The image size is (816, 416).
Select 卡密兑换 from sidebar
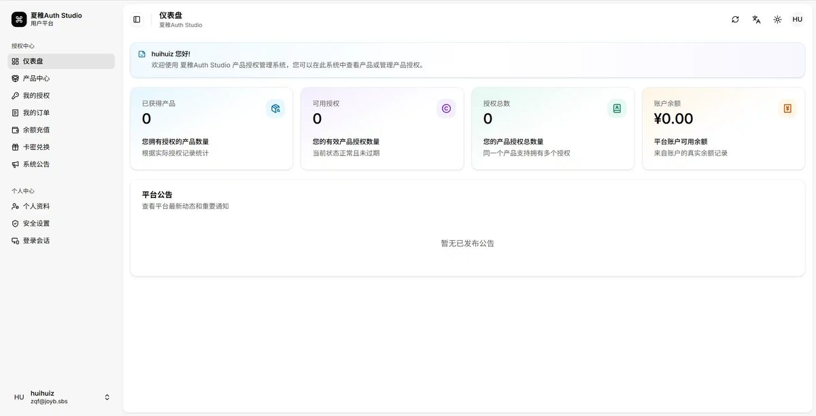pos(61,147)
